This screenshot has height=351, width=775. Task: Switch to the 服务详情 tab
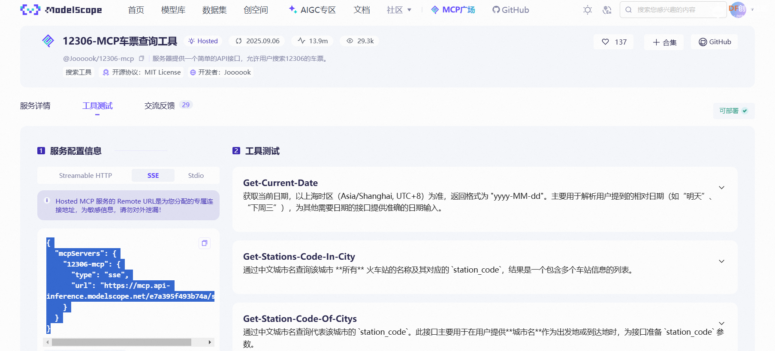point(35,106)
